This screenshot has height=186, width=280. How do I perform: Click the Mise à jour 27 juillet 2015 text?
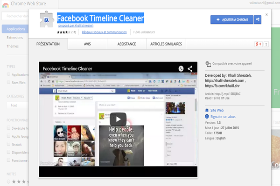[222, 128]
